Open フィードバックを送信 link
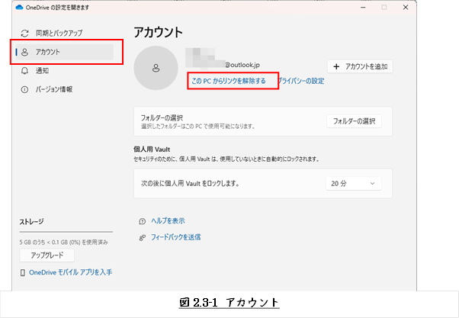459x318 pixels. (175, 237)
